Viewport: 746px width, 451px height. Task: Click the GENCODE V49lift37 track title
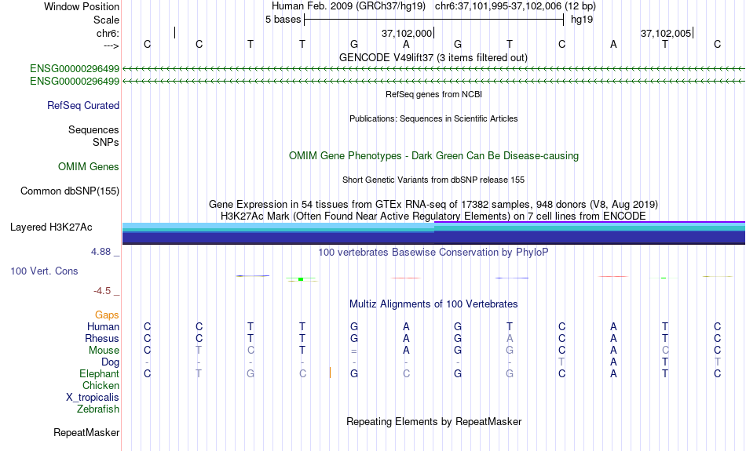(x=433, y=57)
